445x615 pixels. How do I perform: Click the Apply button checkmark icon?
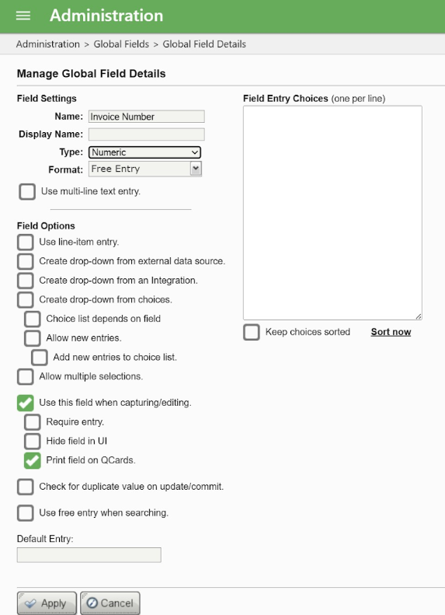30,603
